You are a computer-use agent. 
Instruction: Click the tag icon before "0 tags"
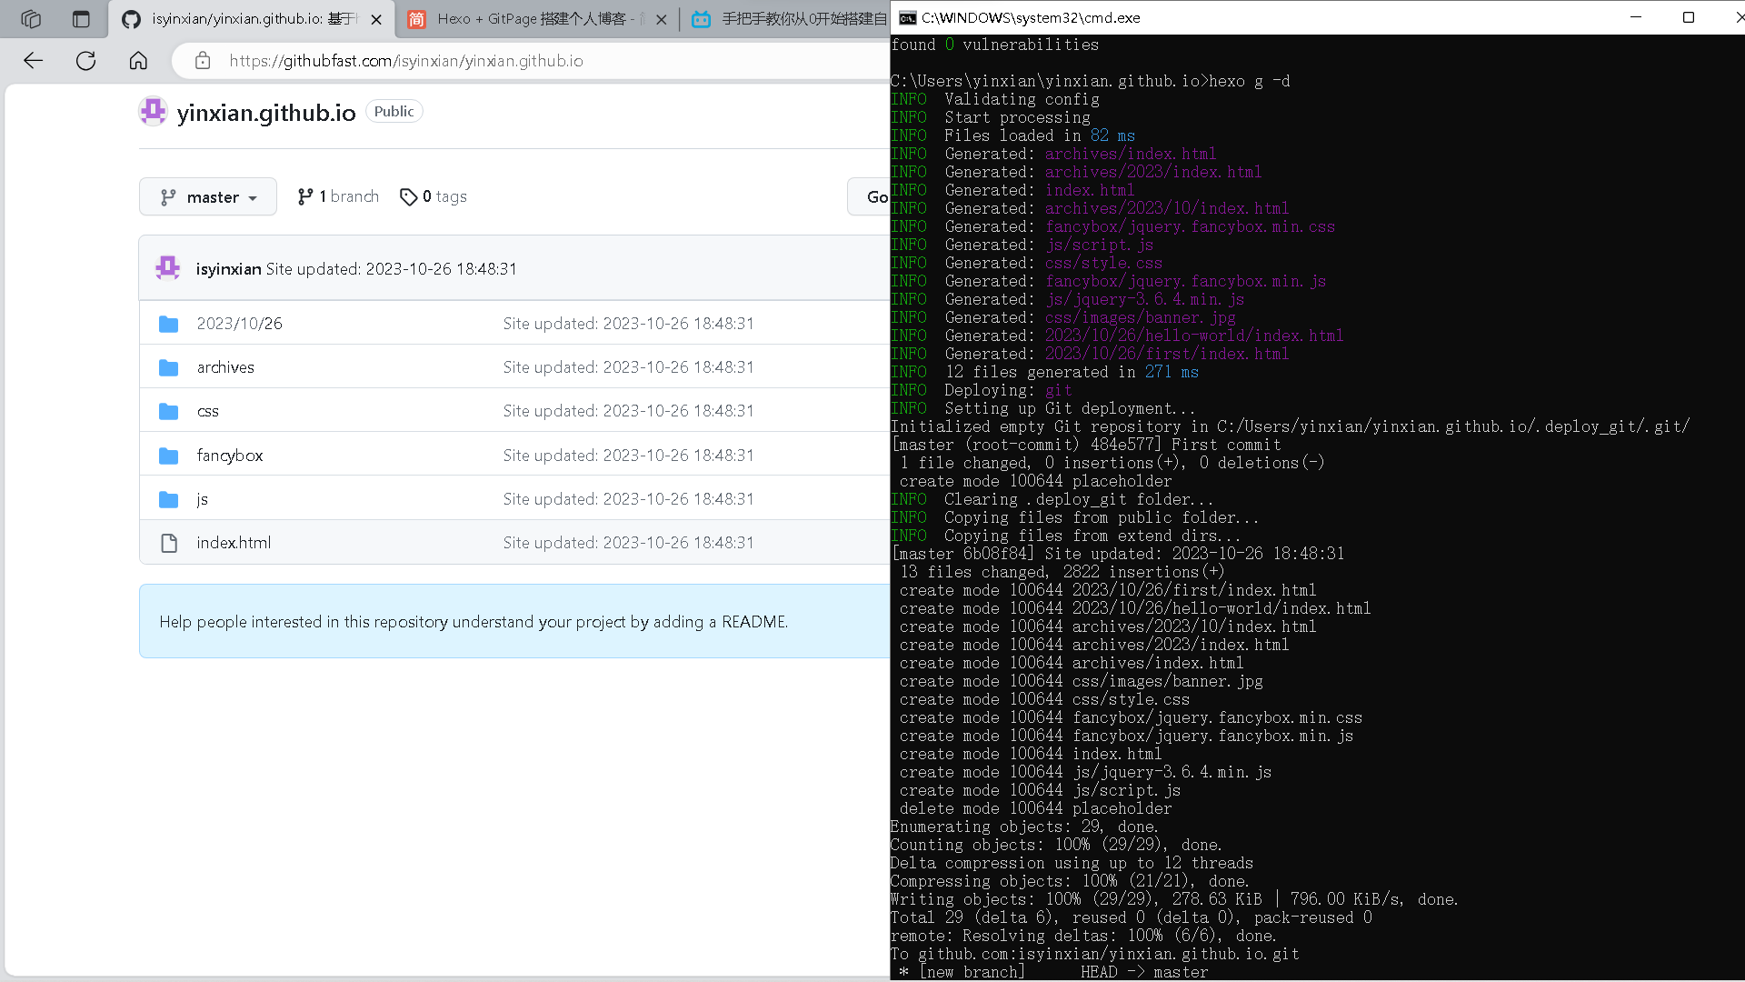tap(410, 196)
